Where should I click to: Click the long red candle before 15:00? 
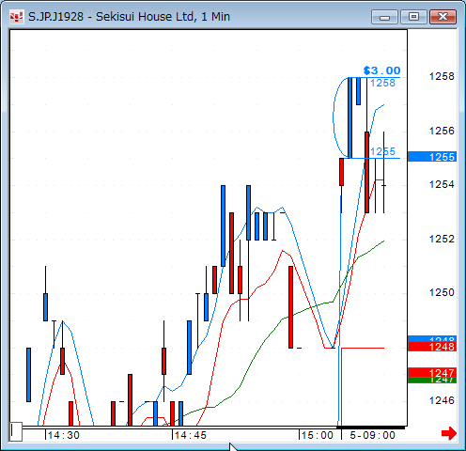pos(290,307)
